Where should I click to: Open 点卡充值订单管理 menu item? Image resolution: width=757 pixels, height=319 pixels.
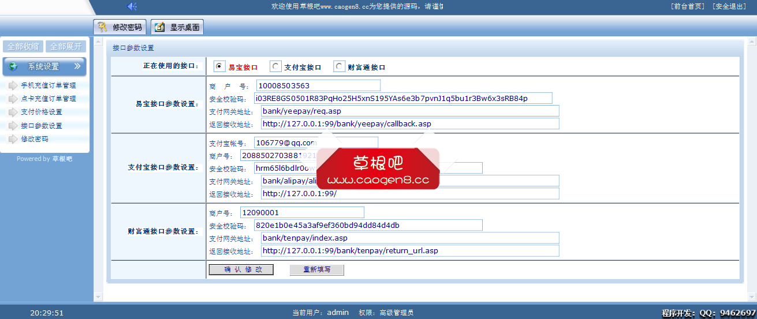[x=49, y=99]
